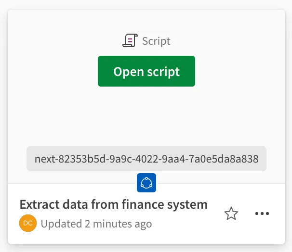Expand the ellipsis actions for this script
Image resolution: width=292 pixels, height=252 pixels.
click(262, 214)
